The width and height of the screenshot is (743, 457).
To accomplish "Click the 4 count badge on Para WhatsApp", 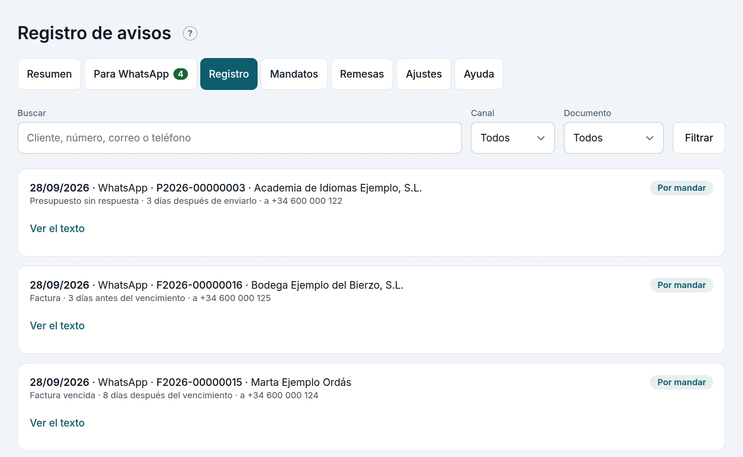I will [x=181, y=74].
